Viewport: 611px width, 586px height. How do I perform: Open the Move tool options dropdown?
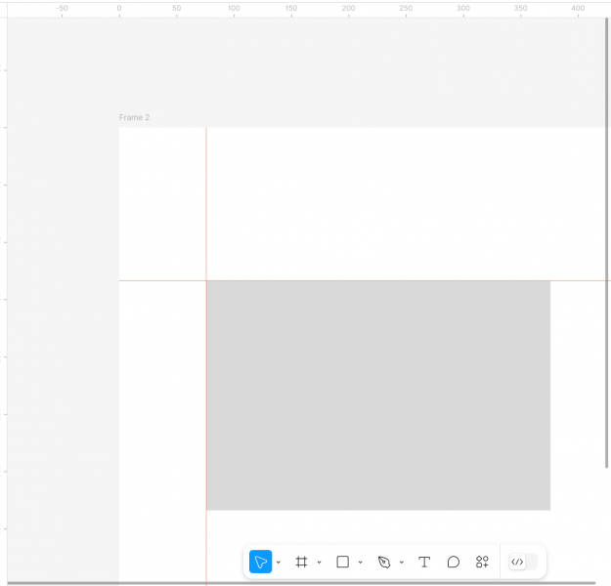coord(279,562)
